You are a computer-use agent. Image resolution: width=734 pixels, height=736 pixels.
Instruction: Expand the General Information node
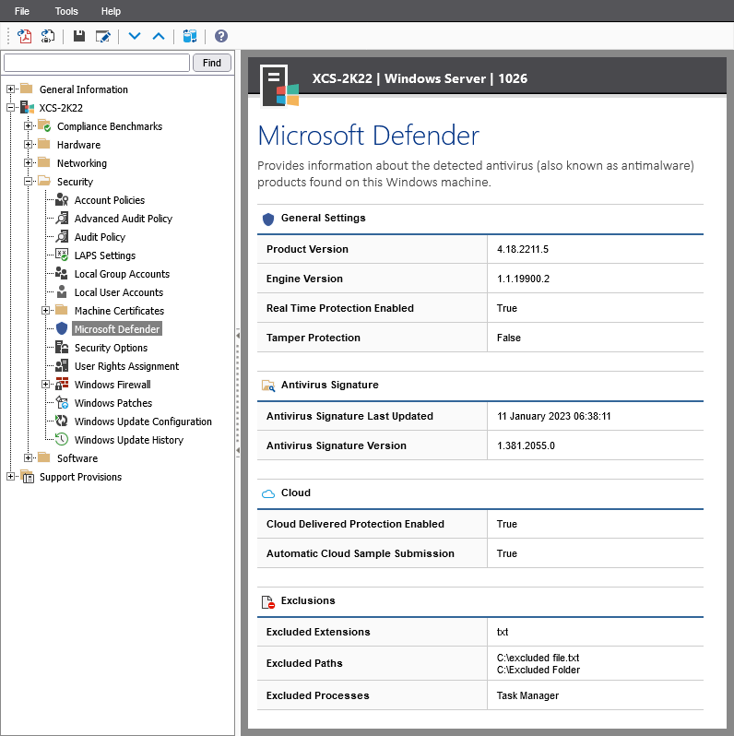pyautogui.click(x=10, y=89)
